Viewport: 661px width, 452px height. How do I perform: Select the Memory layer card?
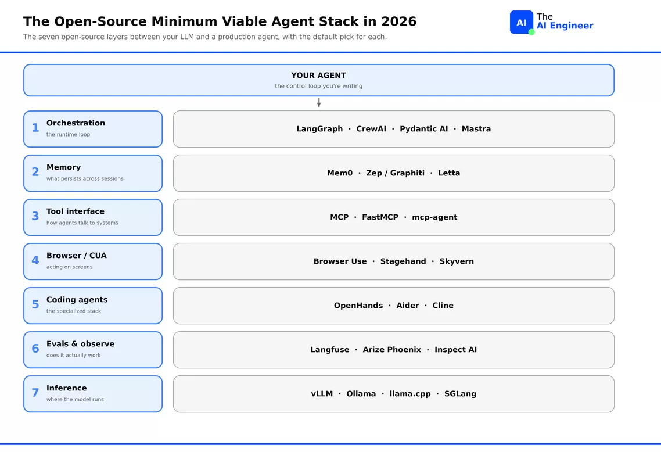click(x=93, y=173)
